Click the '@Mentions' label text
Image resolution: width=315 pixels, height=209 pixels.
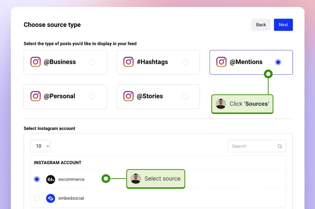pos(246,62)
